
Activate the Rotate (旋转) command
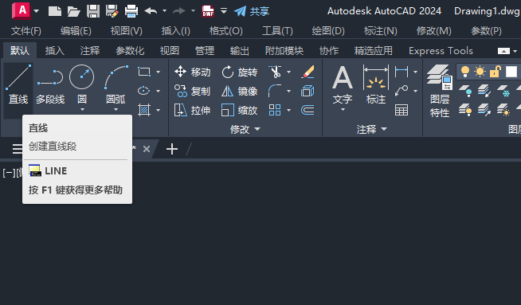pyautogui.click(x=239, y=72)
